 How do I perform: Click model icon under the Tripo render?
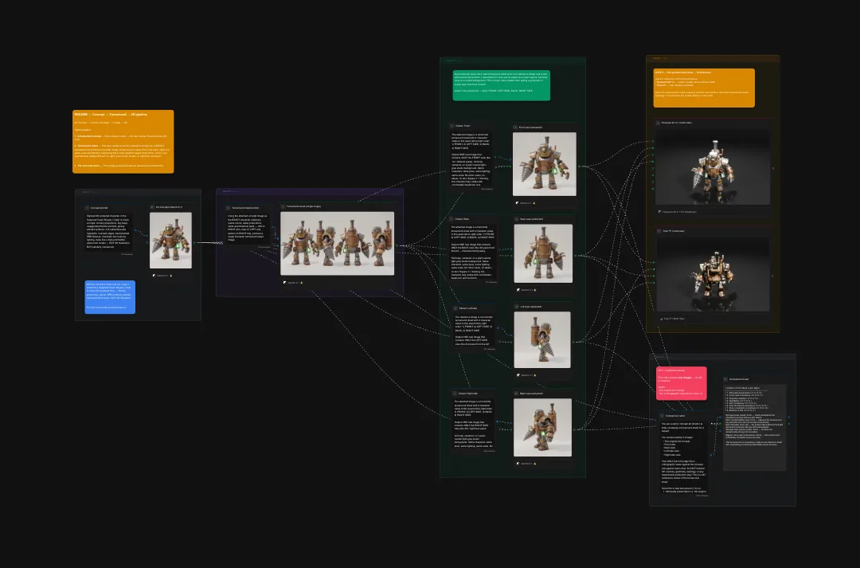pyautogui.click(x=661, y=319)
